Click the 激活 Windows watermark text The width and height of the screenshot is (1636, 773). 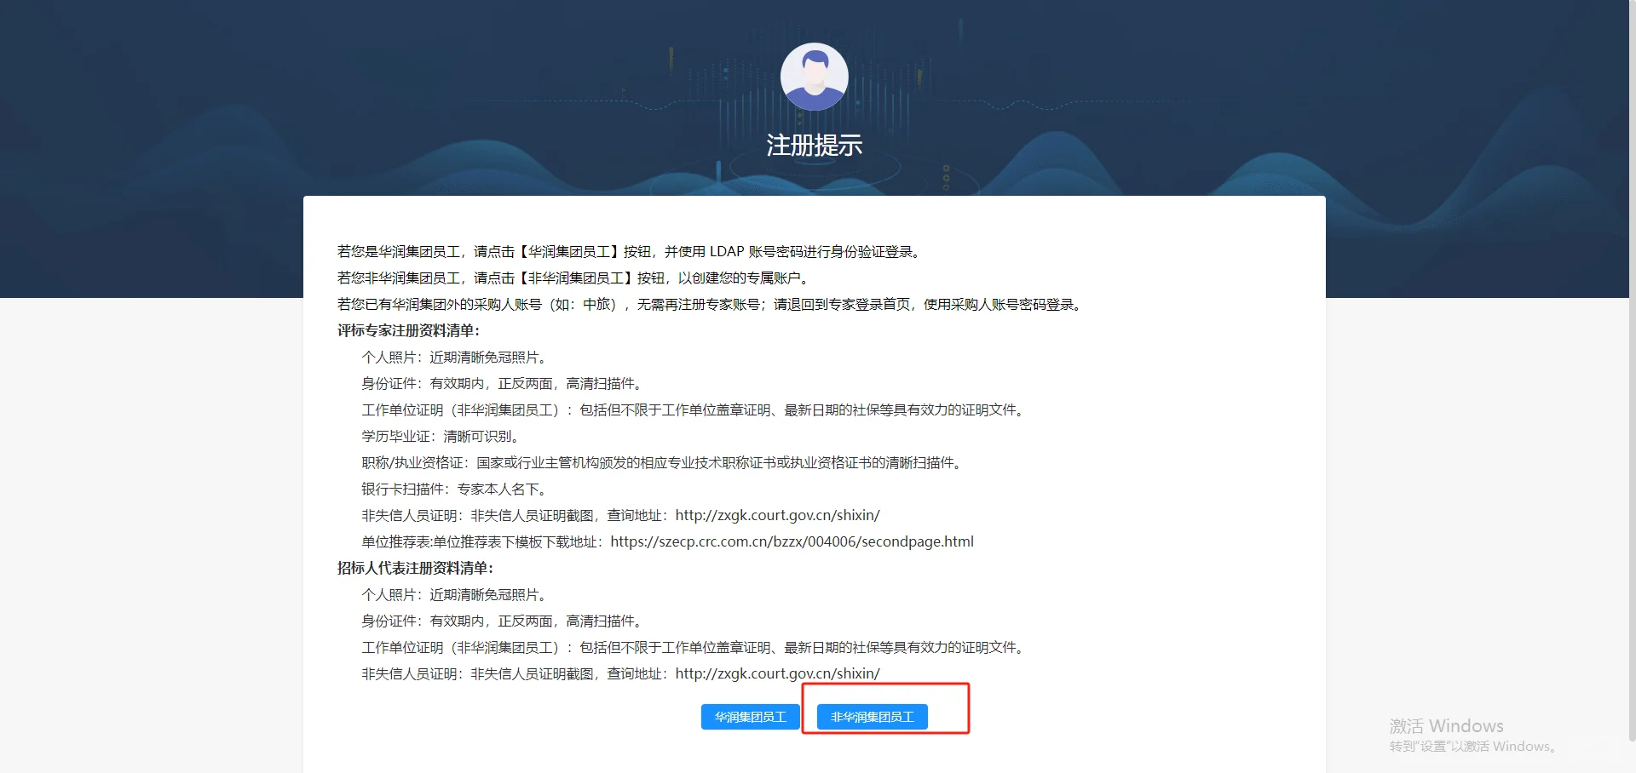[1446, 725]
